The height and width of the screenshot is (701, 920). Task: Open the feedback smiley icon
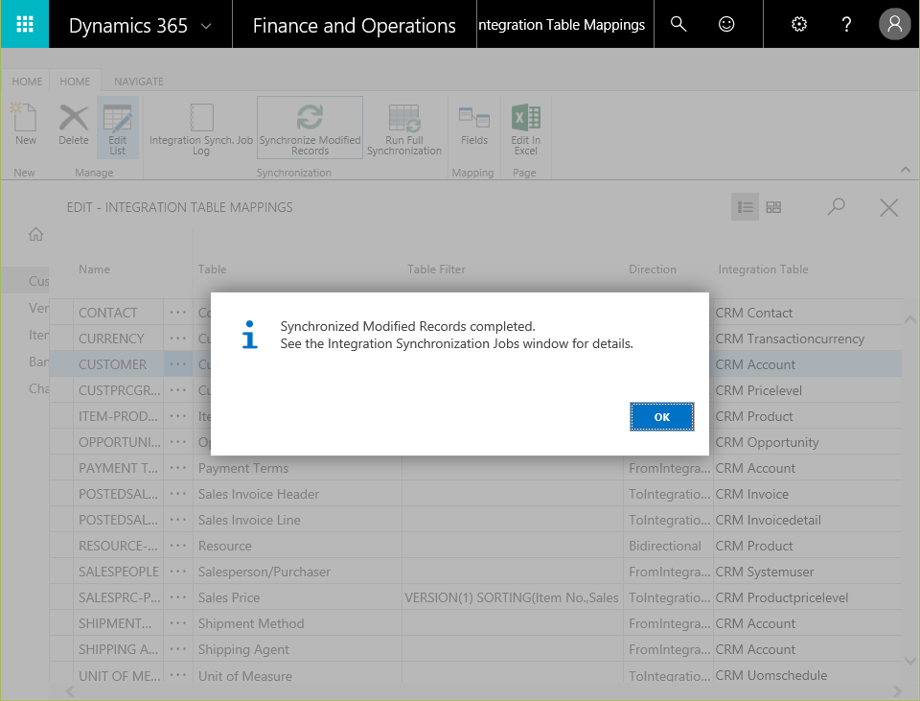tap(726, 24)
